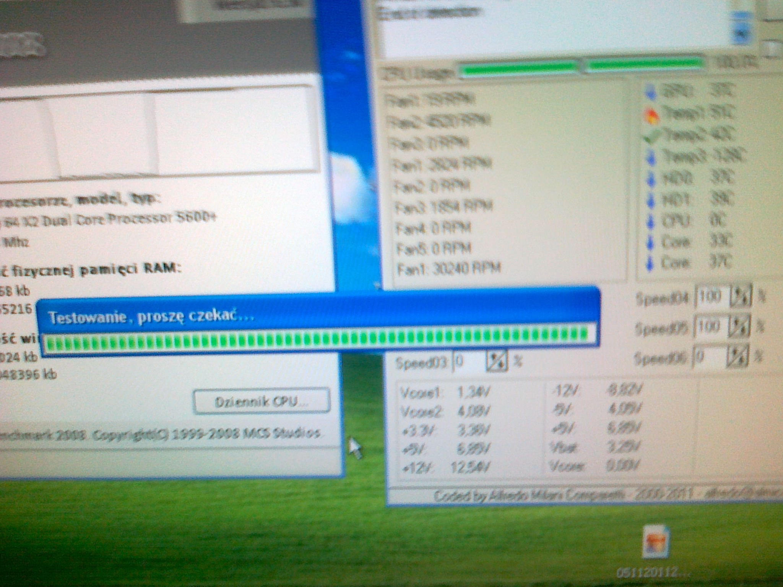Click the Temp3 blue arrow icon

pos(651,157)
